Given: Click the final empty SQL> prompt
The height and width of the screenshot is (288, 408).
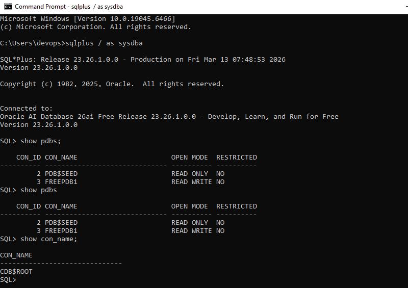Looking at the screenshot, I should pyautogui.click(x=8, y=280).
